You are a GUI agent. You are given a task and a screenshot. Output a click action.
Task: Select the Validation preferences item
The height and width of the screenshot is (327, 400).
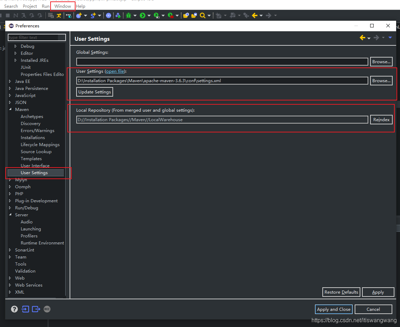pyautogui.click(x=25, y=271)
